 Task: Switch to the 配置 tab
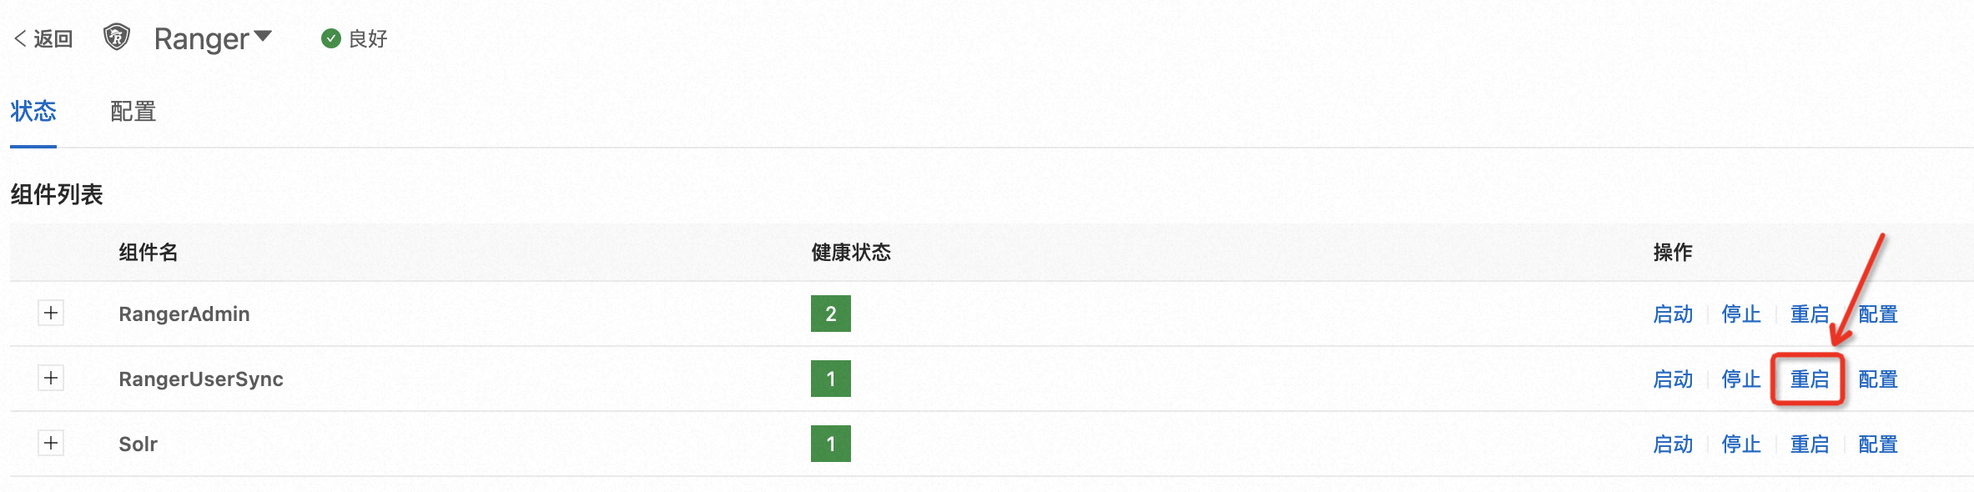133,111
